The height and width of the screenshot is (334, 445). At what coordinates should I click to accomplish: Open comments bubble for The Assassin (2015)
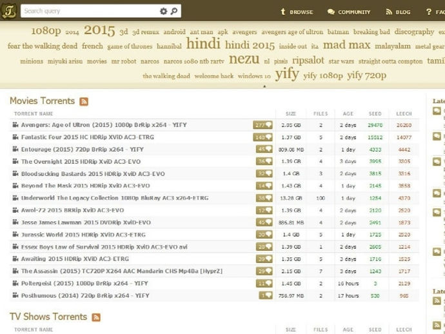(264, 271)
